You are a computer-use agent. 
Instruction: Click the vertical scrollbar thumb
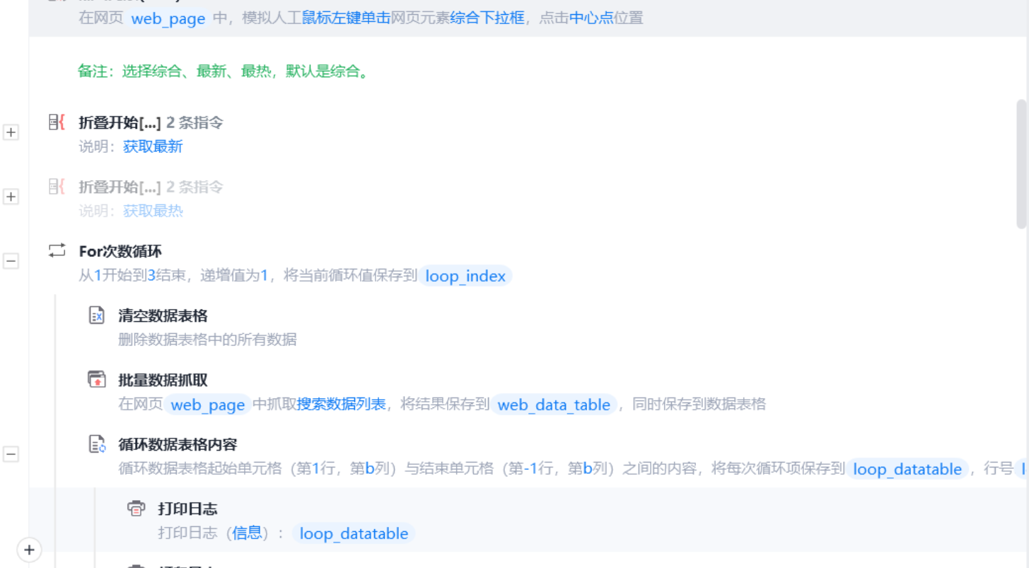tap(1021, 163)
